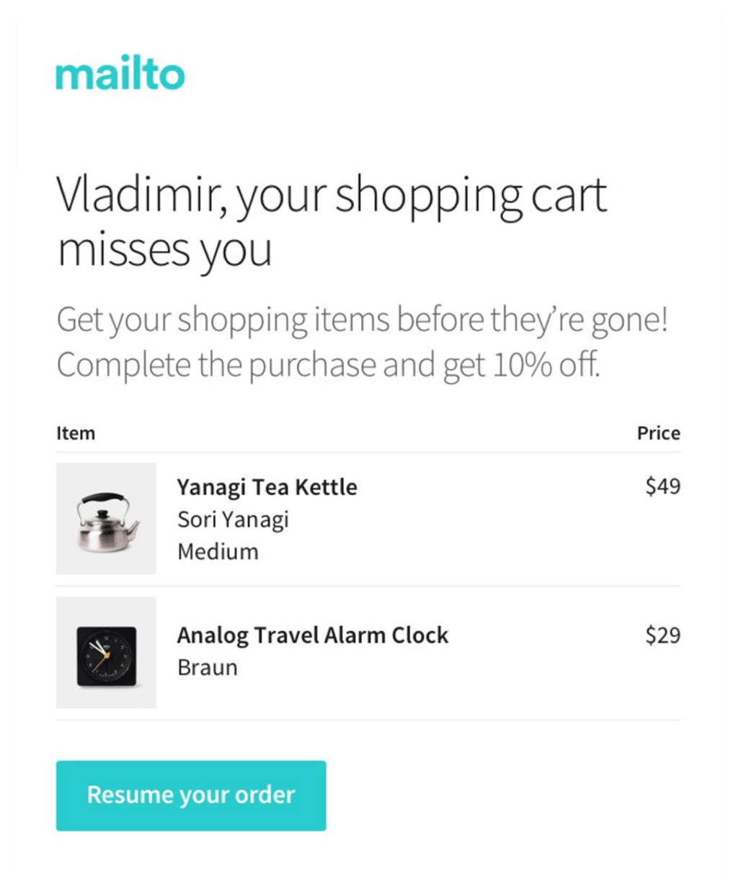Select the Sori Yanagi brand label

pyautogui.click(x=233, y=519)
